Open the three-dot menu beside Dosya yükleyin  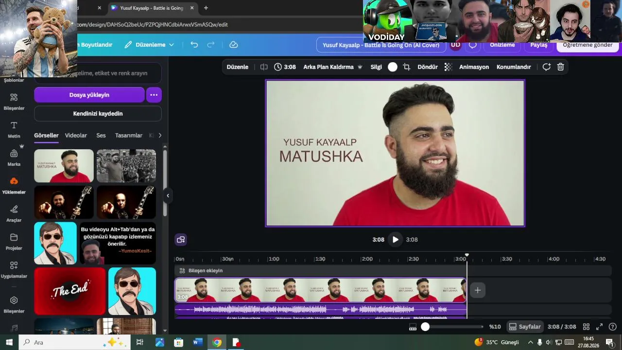pyautogui.click(x=154, y=95)
